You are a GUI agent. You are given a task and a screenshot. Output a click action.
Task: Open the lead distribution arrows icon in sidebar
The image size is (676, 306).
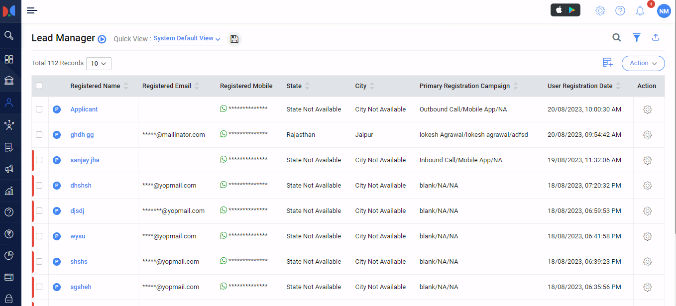pyautogui.click(x=9, y=125)
